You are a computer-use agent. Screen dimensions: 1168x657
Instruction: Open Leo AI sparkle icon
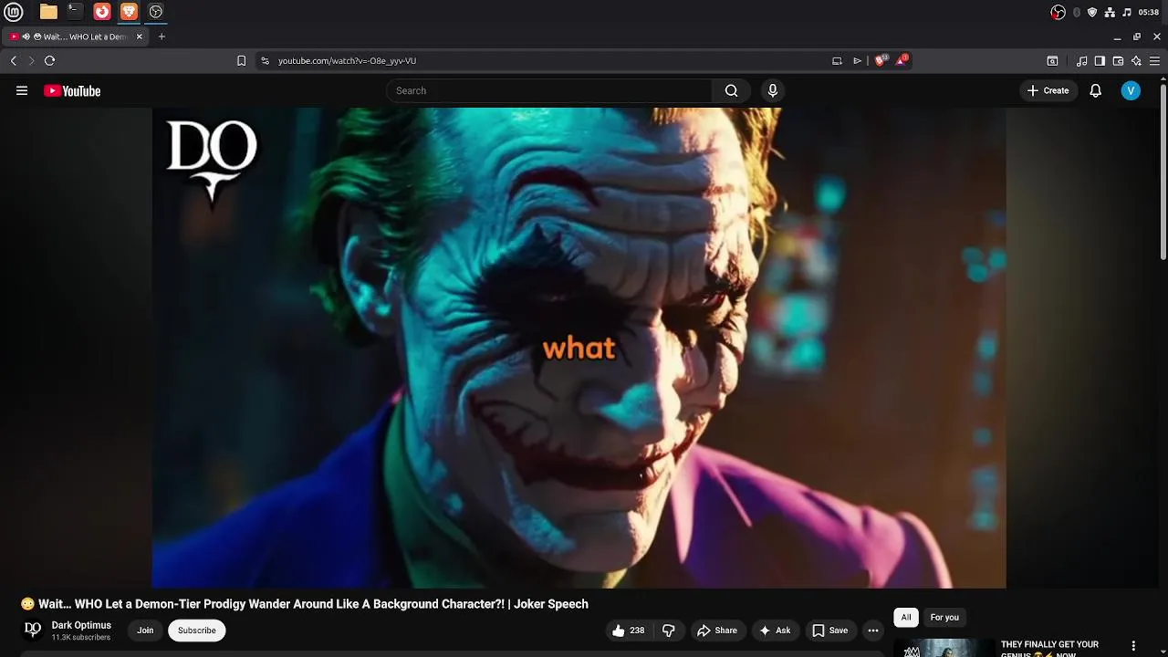click(x=1136, y=61)
